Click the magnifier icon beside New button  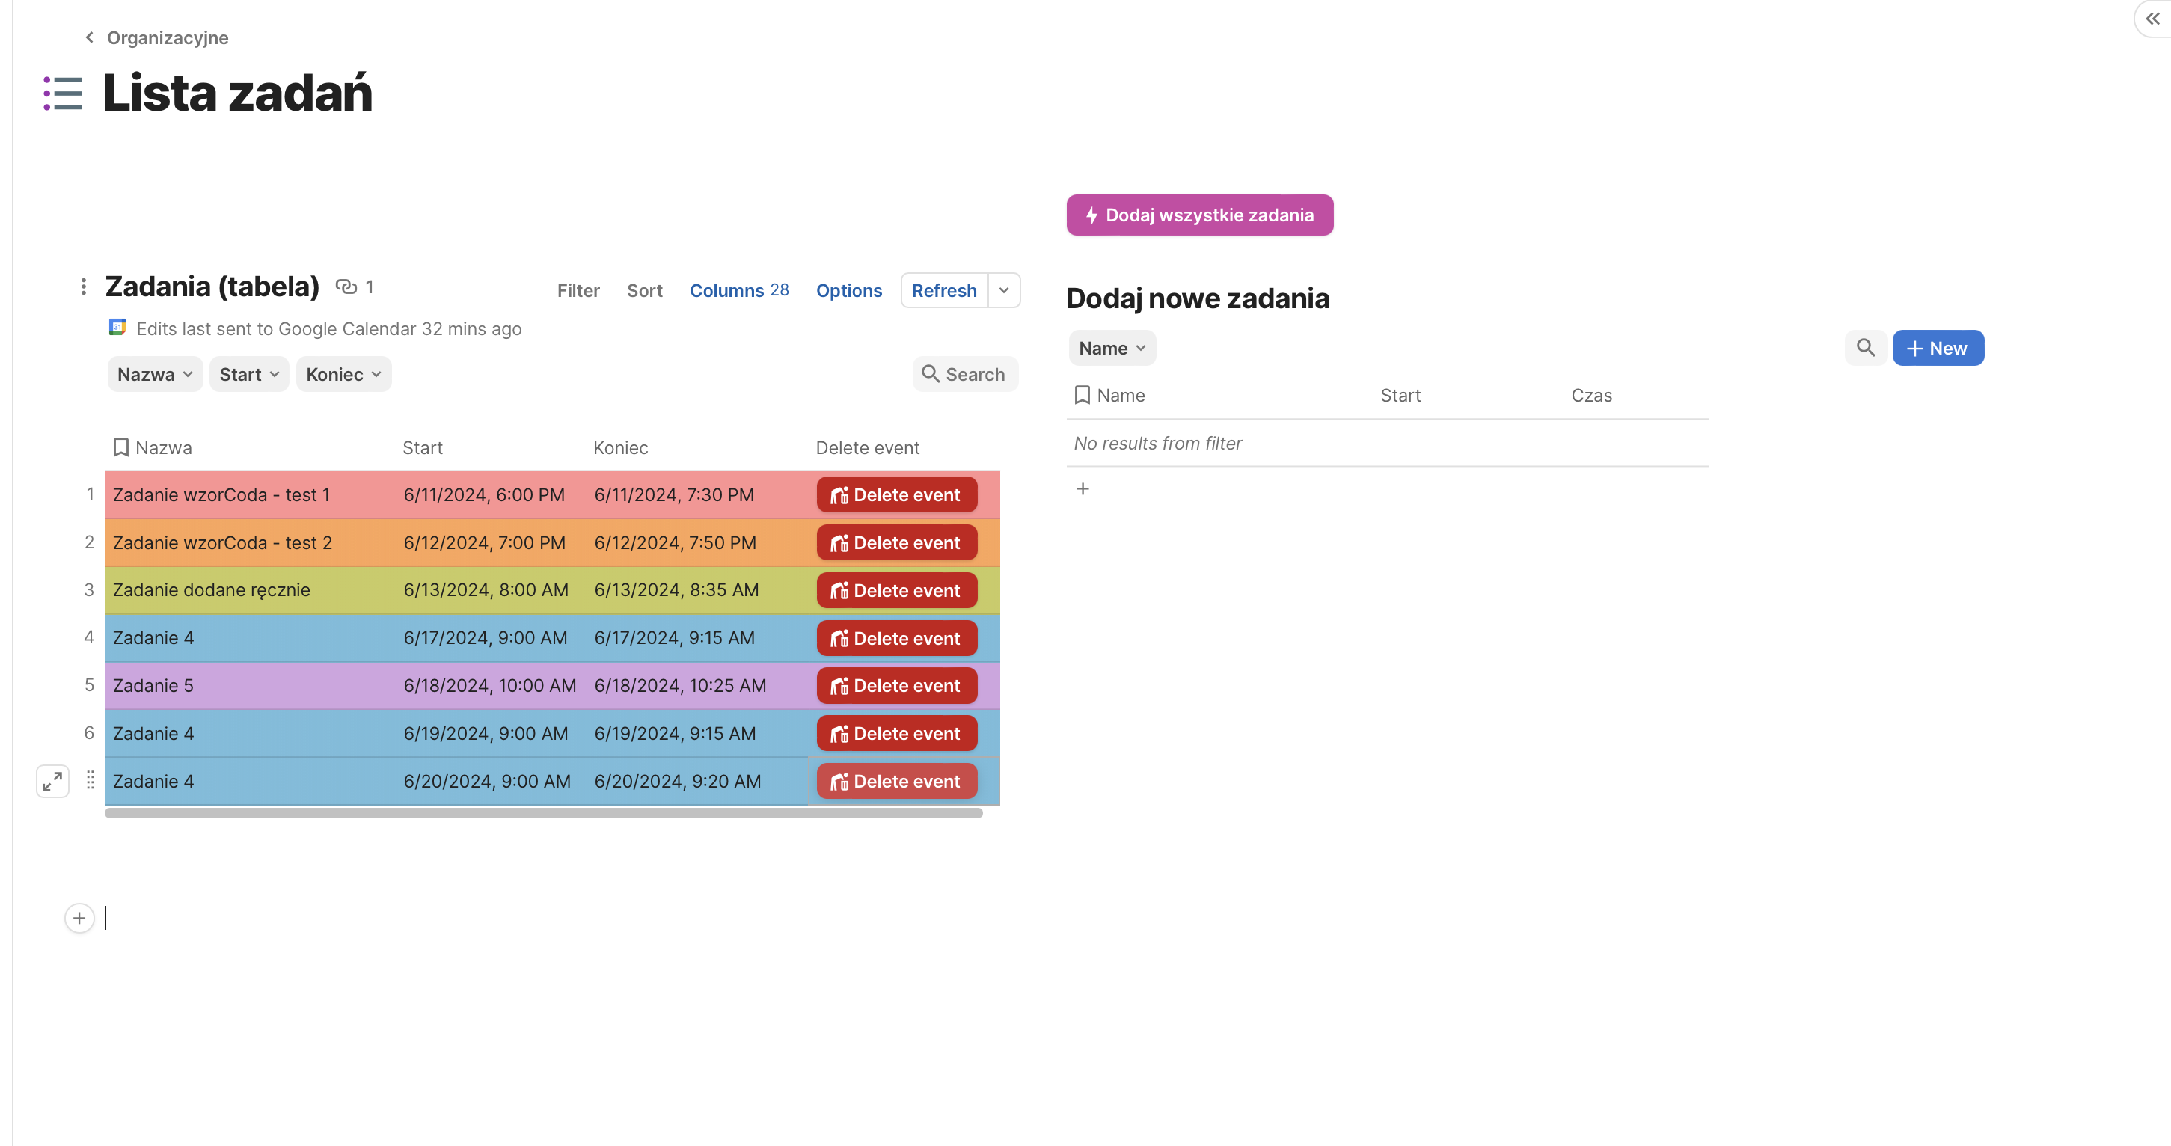point(1865,348)
